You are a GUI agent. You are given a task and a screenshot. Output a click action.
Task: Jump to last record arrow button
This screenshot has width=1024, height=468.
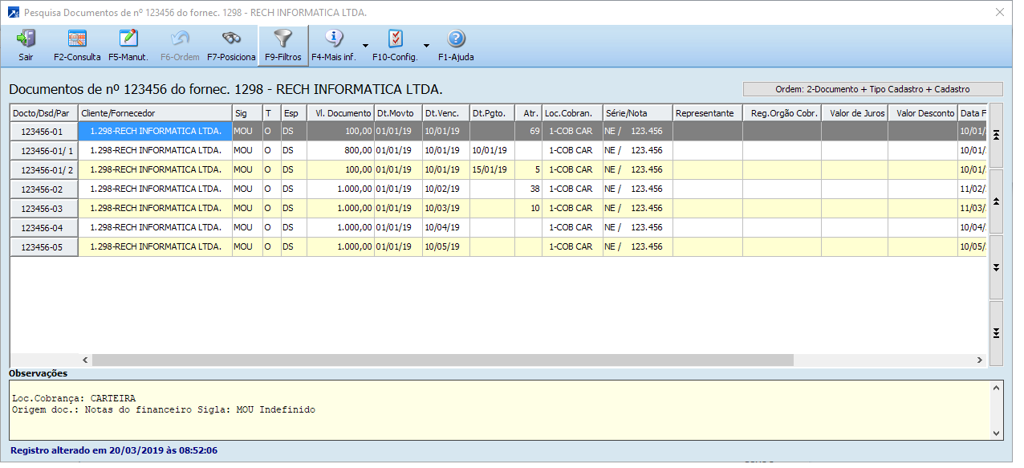pos(996,333)
